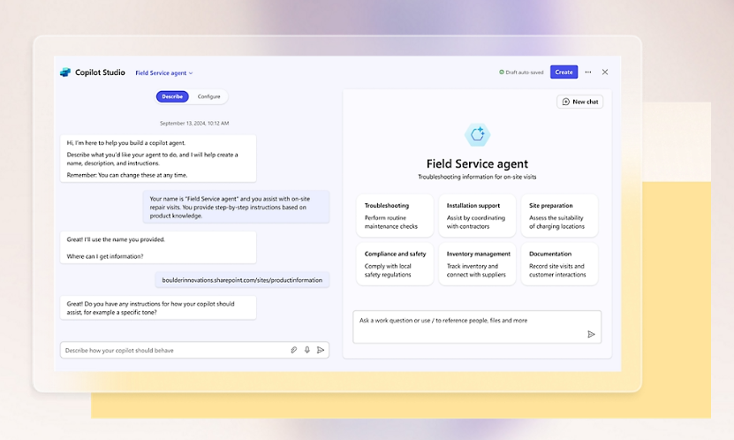
Task: Send the description message arrow
Action: tap(321, 350)
